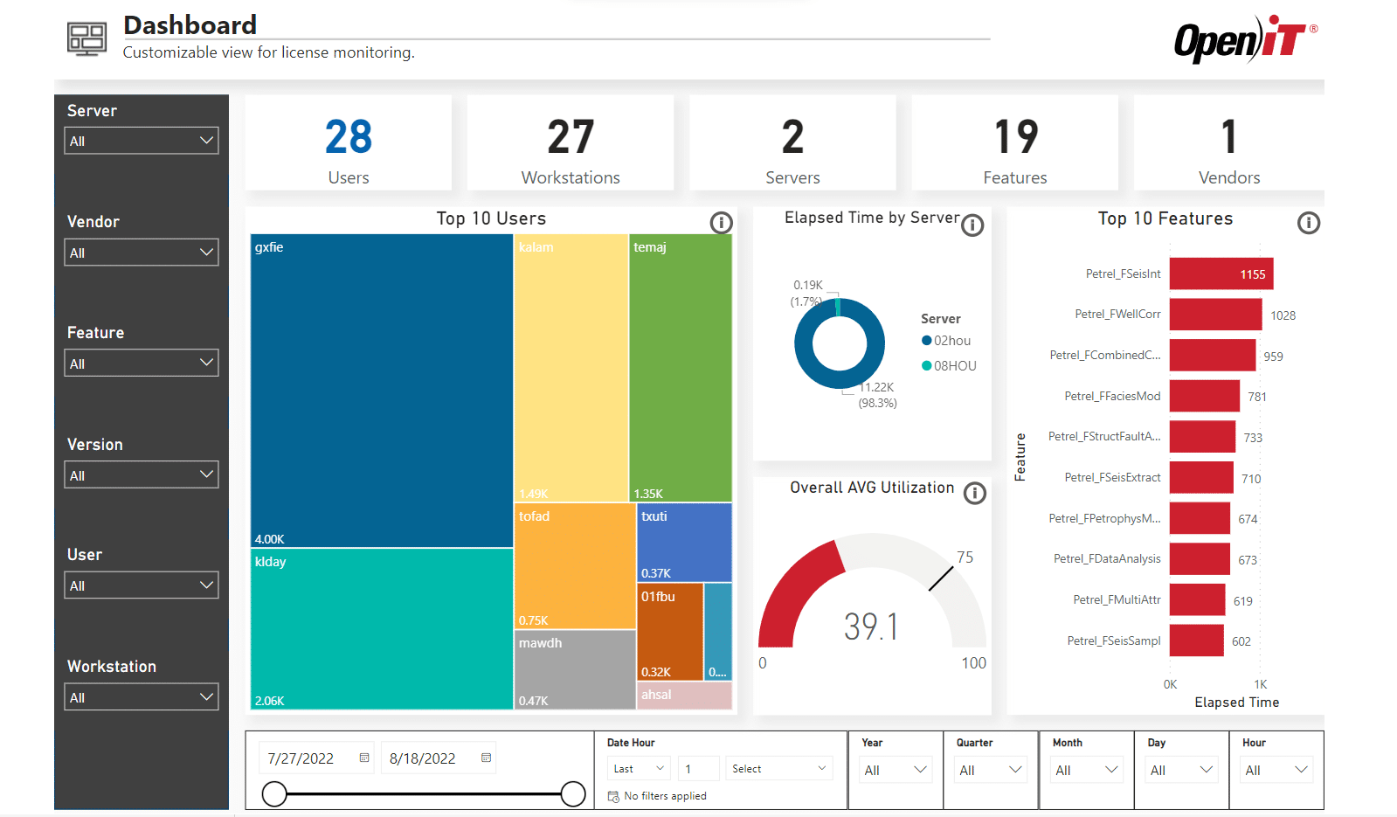Click the Petrel_FWellCorr bar
1397x817 pixels.
[x=1216, y=315]
